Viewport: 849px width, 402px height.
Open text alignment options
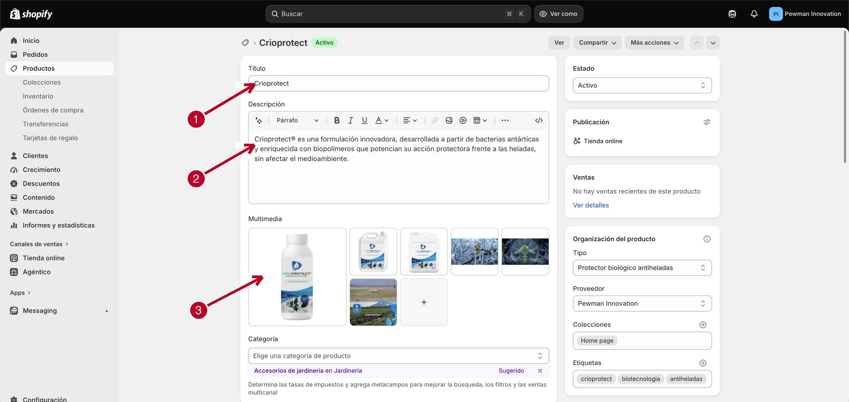click(410, 120)
